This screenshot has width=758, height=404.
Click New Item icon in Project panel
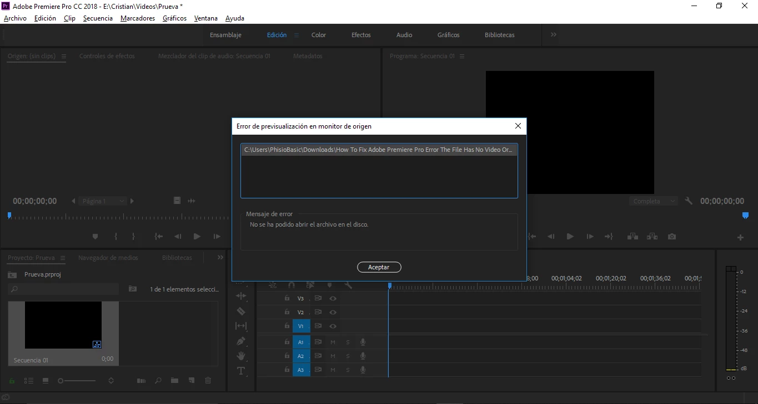[192, 381]
